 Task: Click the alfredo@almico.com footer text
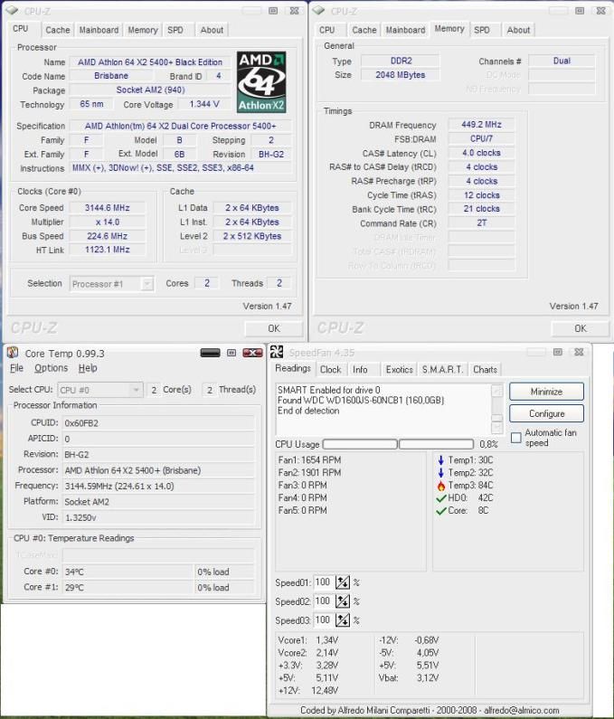coord(522,710)
